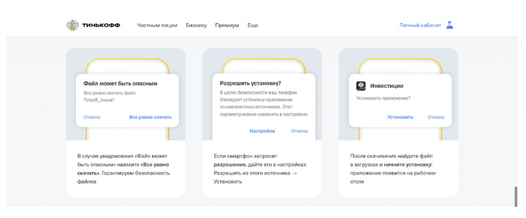Open the Бизнесу menu item
This screenshot has width=526, height=218.
point(196,25)
